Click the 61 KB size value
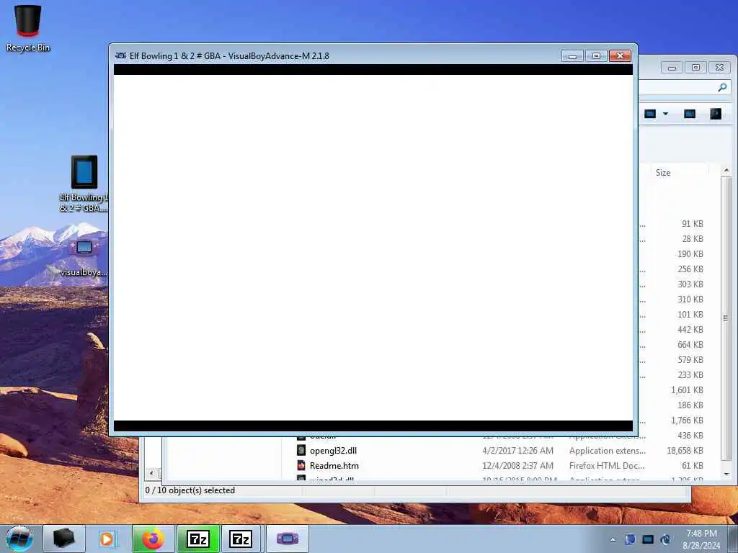Image resolution: width=738 pixels, height=553 pixels. [693, 466]
